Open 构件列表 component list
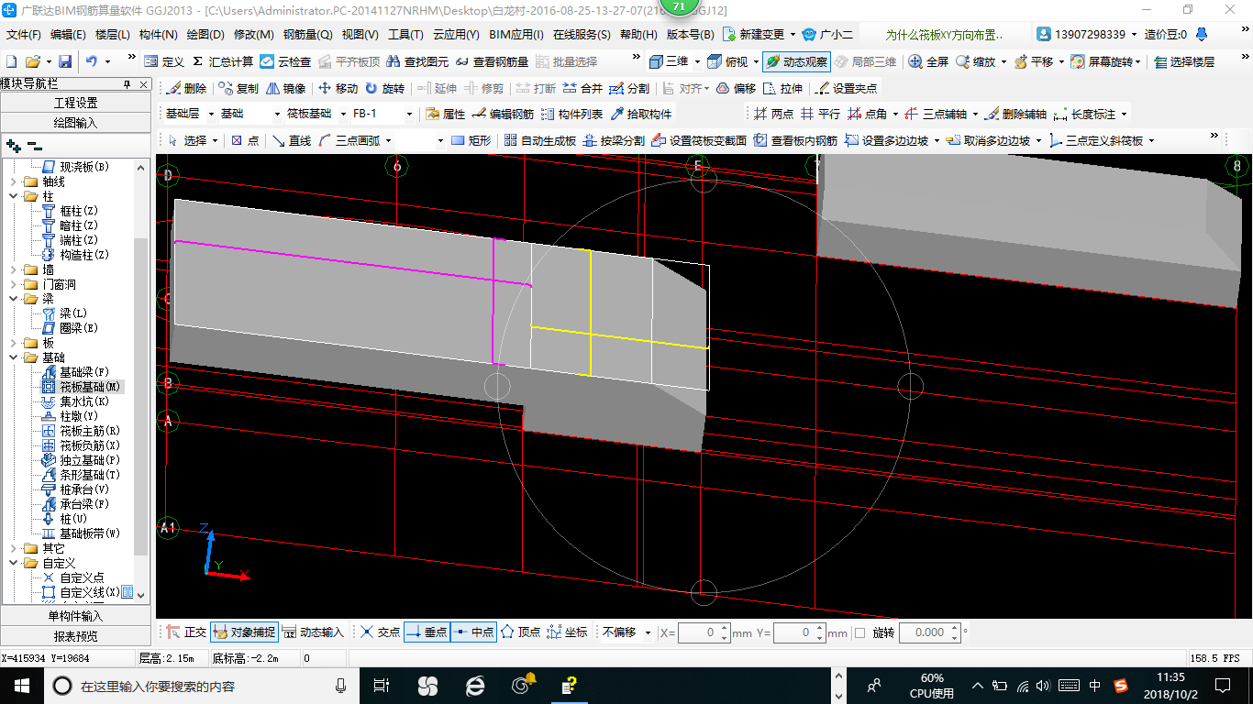1253x704 pixels. point(572,115)
